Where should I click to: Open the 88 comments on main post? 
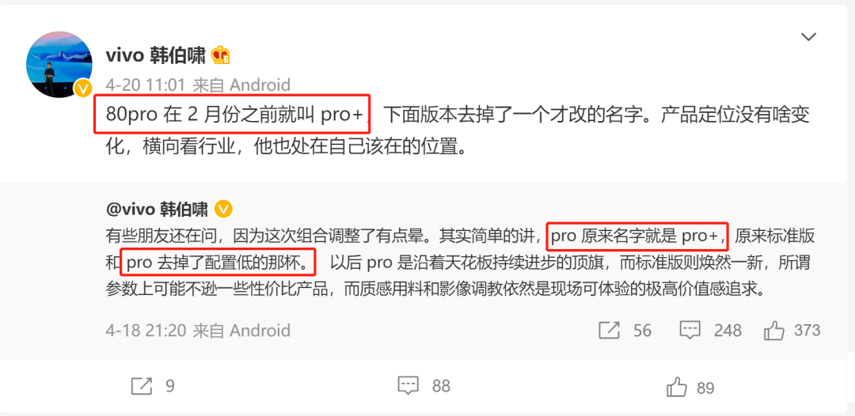[x=424, y=387]
